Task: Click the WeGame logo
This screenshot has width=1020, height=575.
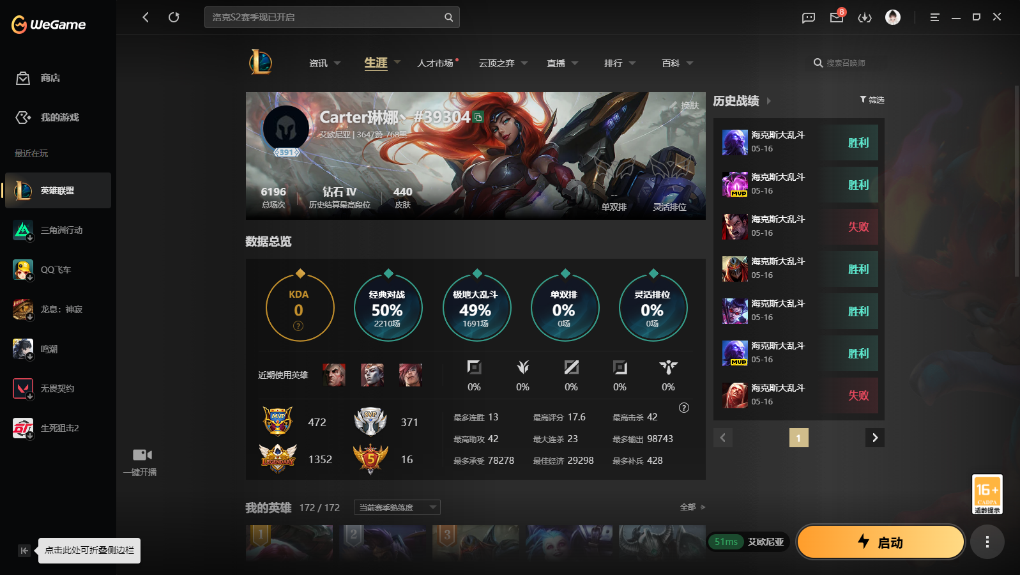Action: pyautogui.click(x=49, y=24)
